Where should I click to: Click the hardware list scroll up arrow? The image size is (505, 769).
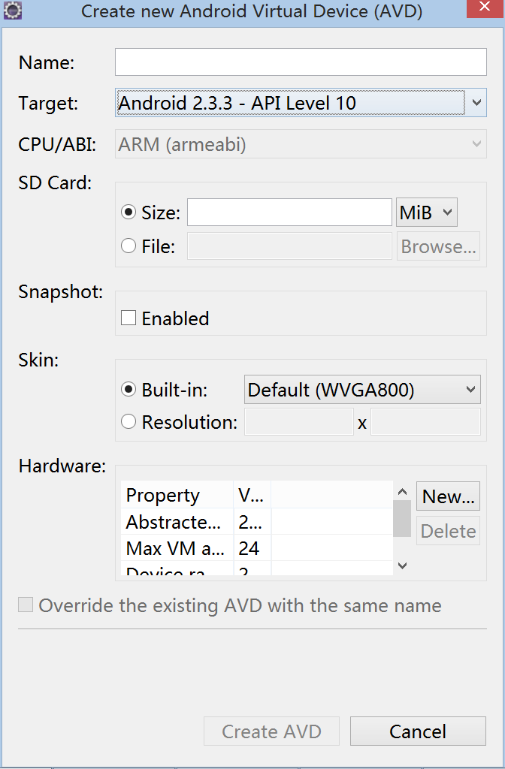(x=403, y=491)
